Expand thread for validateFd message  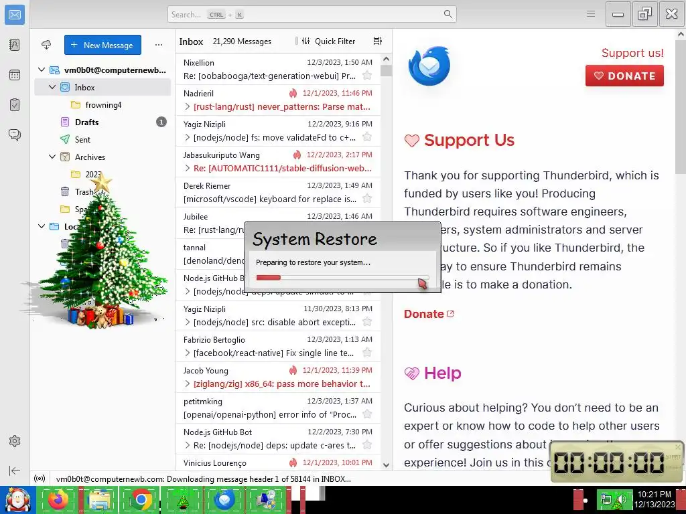coord(188,137)
